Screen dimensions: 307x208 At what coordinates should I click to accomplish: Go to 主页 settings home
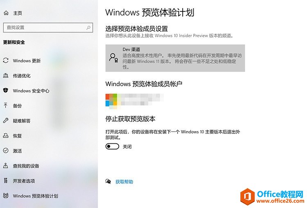click(18, 13)
